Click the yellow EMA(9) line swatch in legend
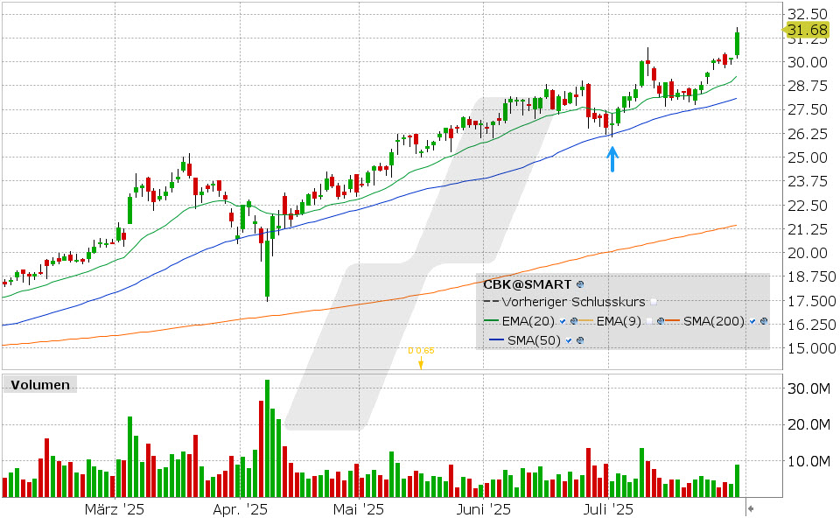This screenshot has height=525, width=840. 586,321
